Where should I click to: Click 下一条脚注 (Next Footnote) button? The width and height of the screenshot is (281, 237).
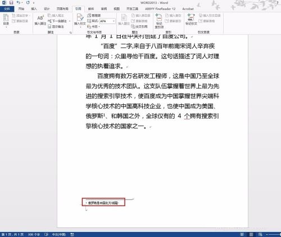(x=57, y=21)
